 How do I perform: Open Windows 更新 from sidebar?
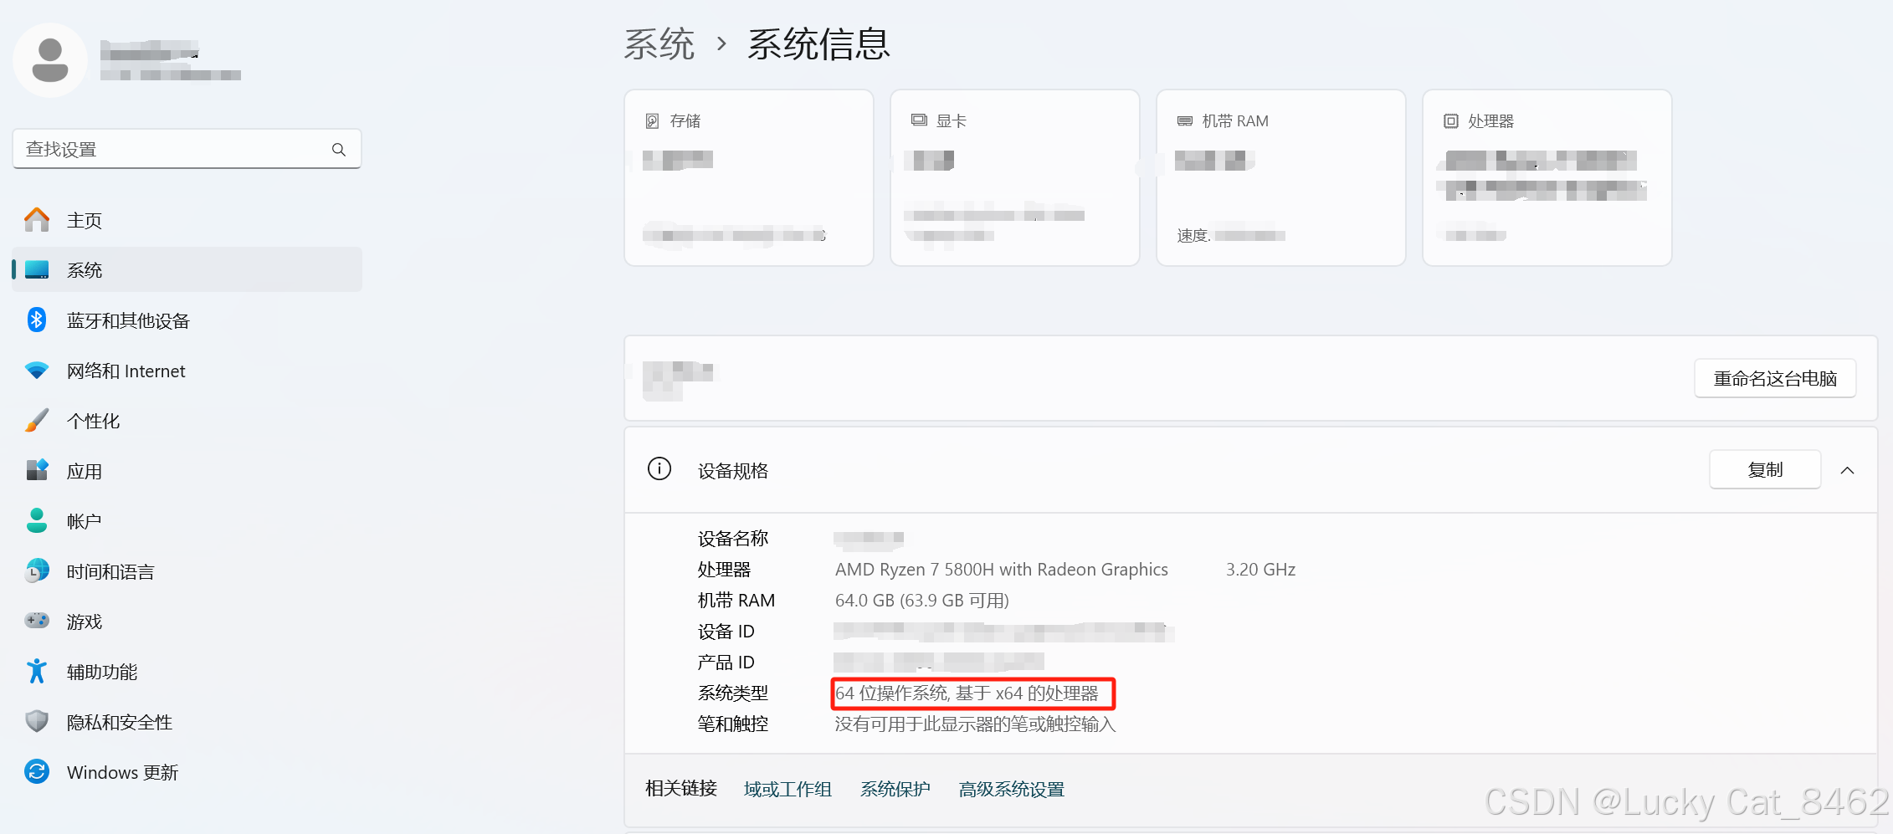point(122,771)
